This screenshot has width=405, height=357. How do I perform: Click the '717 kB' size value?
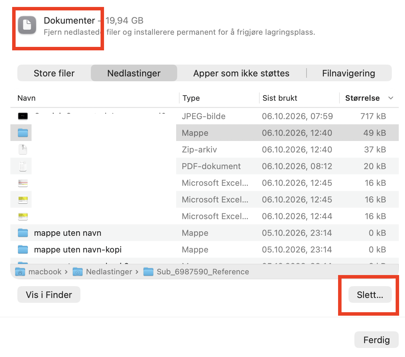pyautogui.click(x=373, y=116)
